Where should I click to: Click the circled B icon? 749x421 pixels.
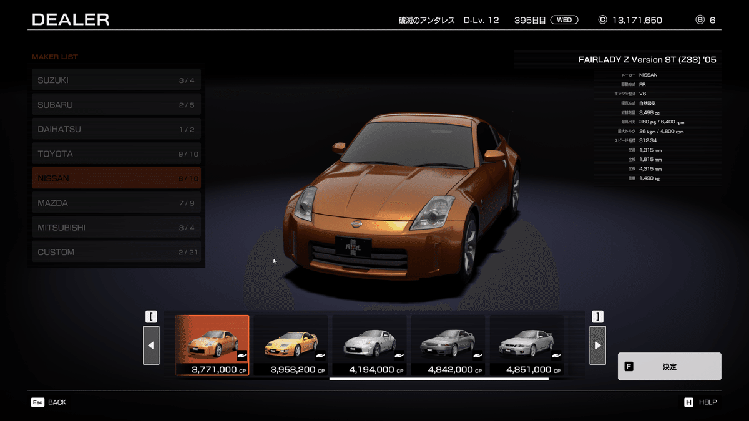click(700, 20)
